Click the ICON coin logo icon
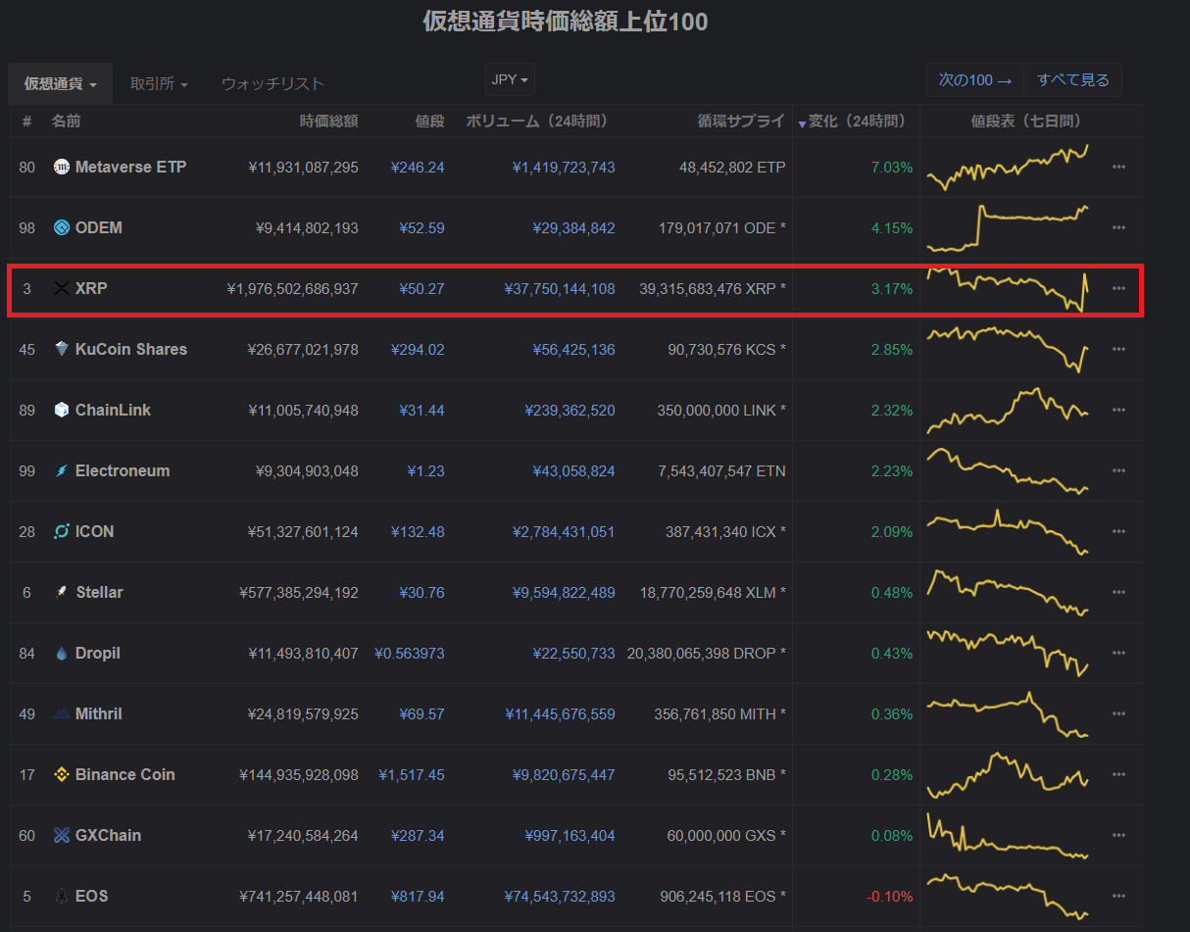This screenshot has height=932, width=1190. (62, 532)
